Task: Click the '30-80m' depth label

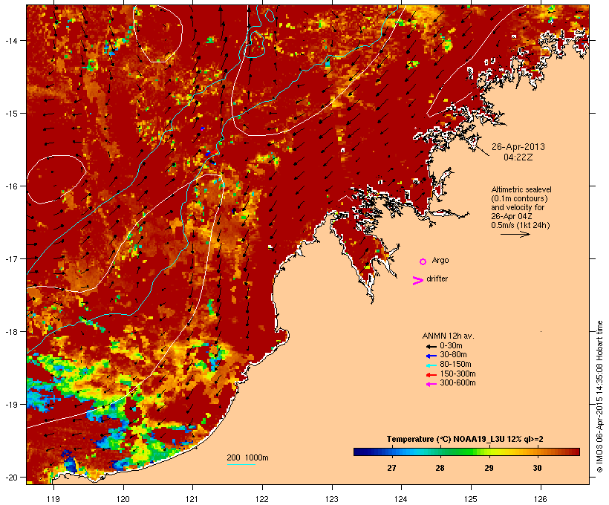Action: pos(453,355)
